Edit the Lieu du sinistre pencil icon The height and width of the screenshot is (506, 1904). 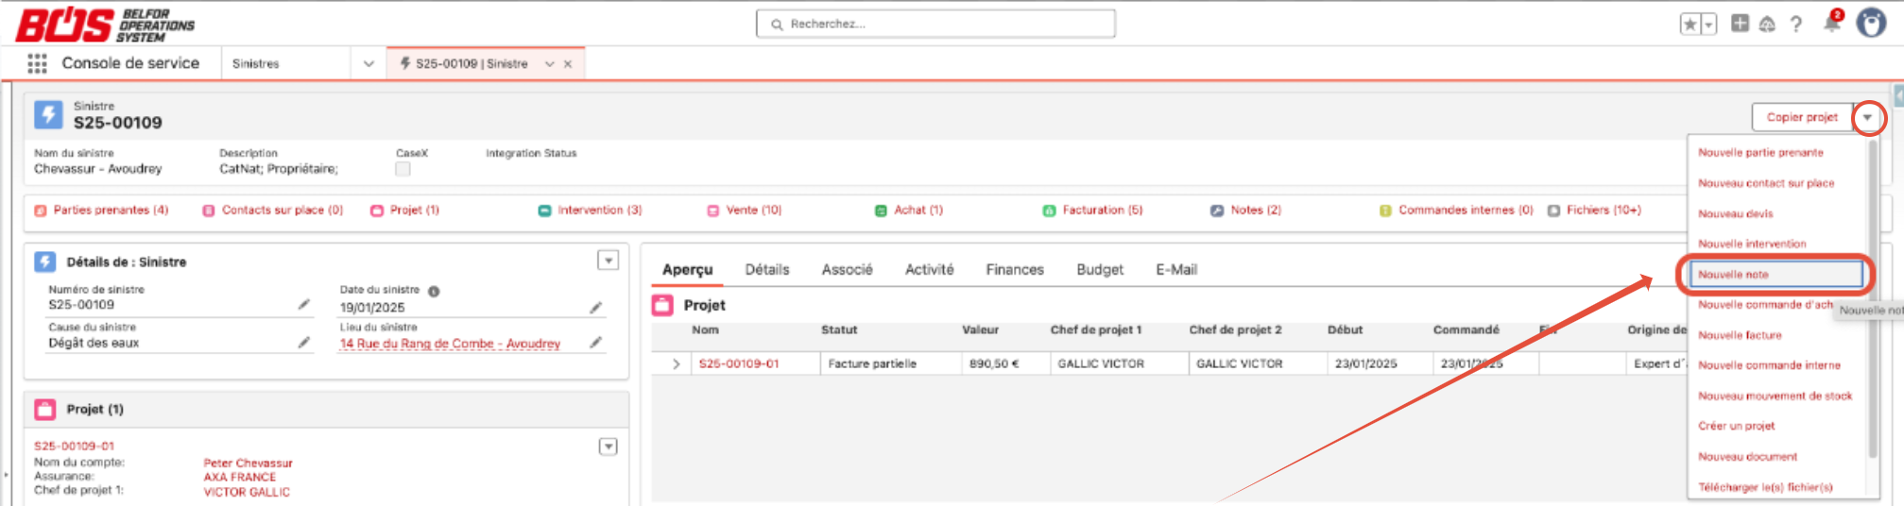[x=595, y=343]
